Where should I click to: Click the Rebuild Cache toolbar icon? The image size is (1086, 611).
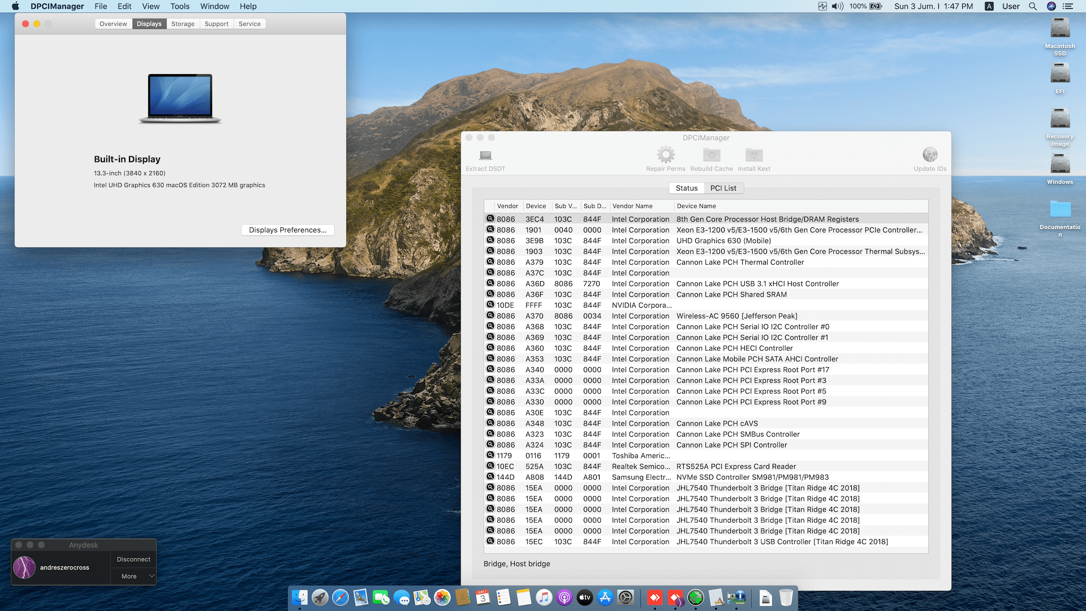pyautogui.click(x=711, y=154)
